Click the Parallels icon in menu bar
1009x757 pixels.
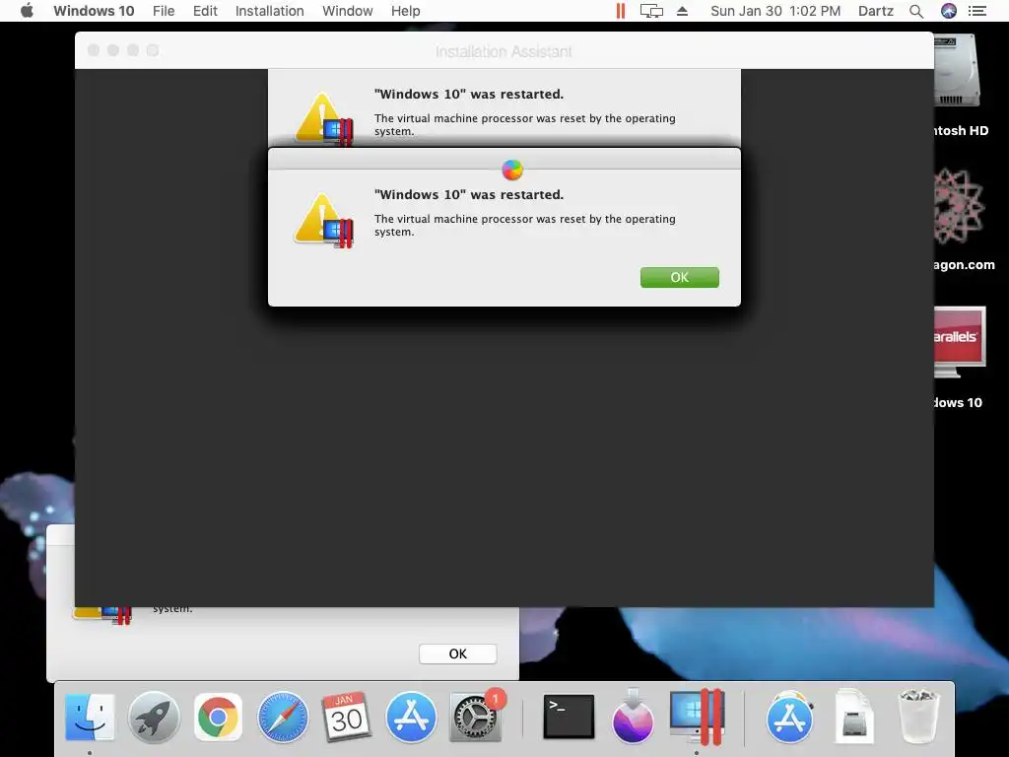(621, 11)
